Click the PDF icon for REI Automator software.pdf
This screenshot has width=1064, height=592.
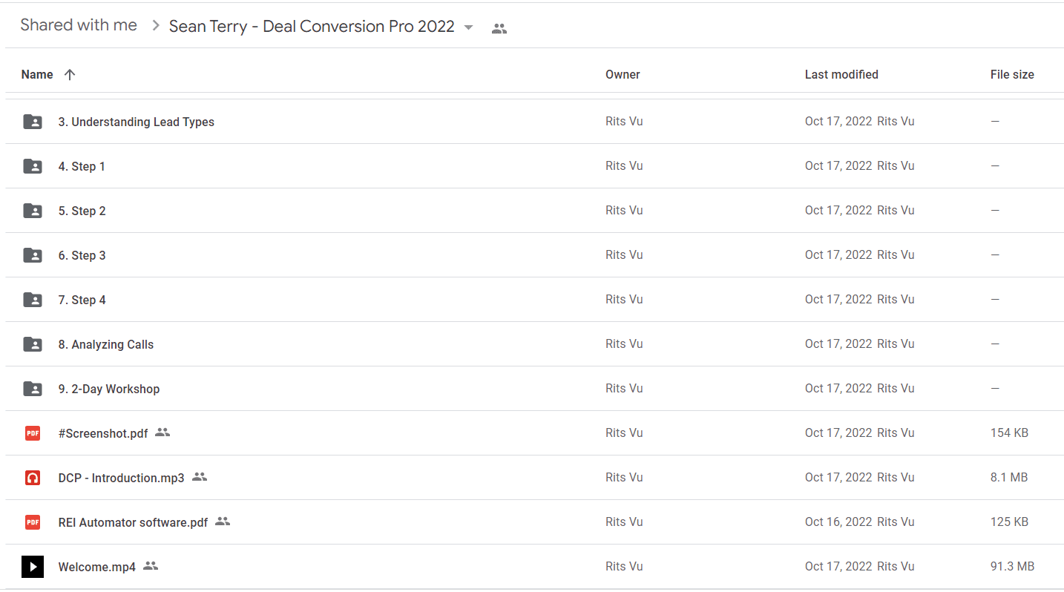[x=33, y=522]
